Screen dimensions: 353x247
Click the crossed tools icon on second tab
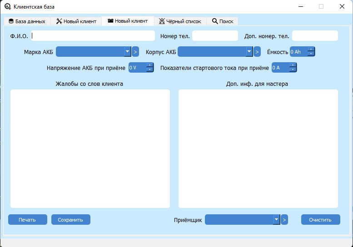point(59,21)
